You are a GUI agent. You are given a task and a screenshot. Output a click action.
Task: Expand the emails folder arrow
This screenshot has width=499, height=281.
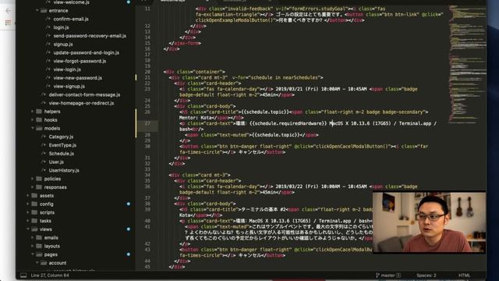(x=33, y=237)
